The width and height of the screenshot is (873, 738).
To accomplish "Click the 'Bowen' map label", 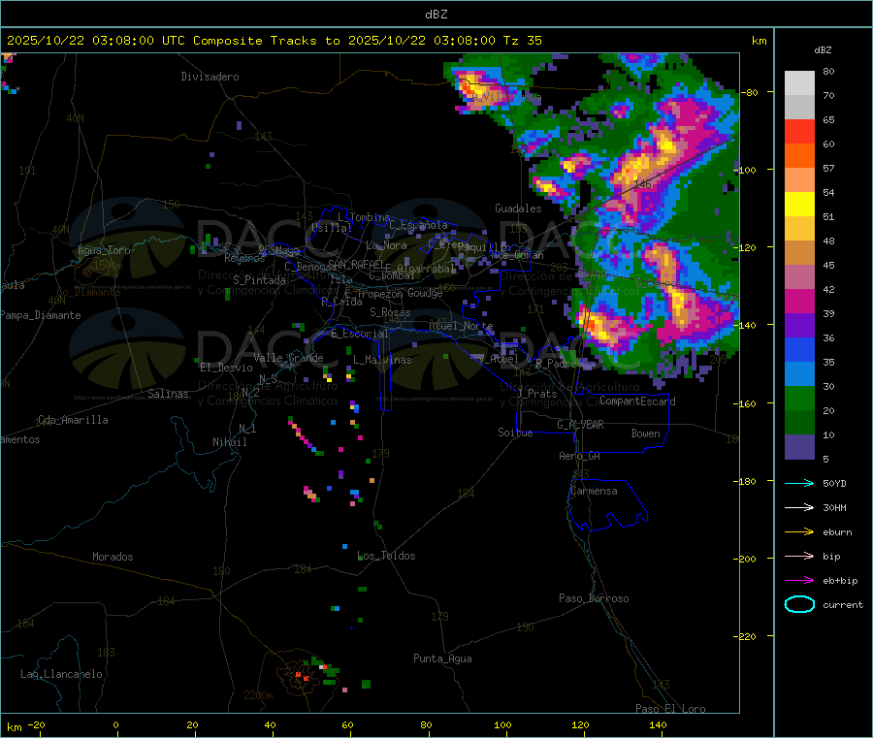I will click(645, 433).
